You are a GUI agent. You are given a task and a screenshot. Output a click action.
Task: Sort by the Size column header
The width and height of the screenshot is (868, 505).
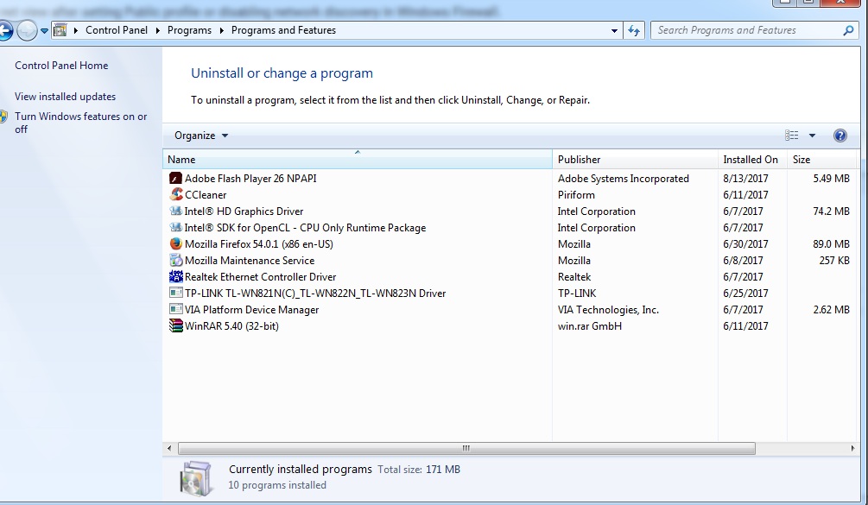822,160
